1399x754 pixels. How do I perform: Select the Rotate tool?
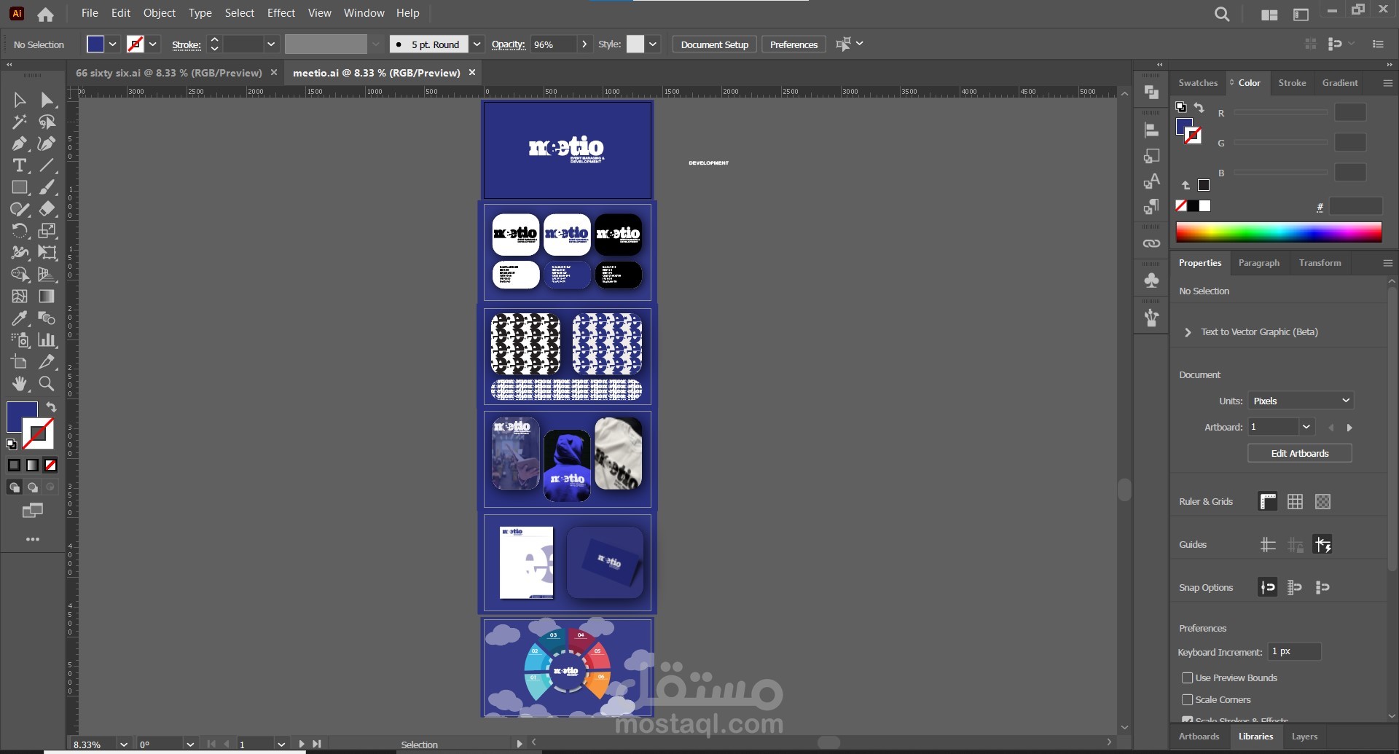[20, 231]
